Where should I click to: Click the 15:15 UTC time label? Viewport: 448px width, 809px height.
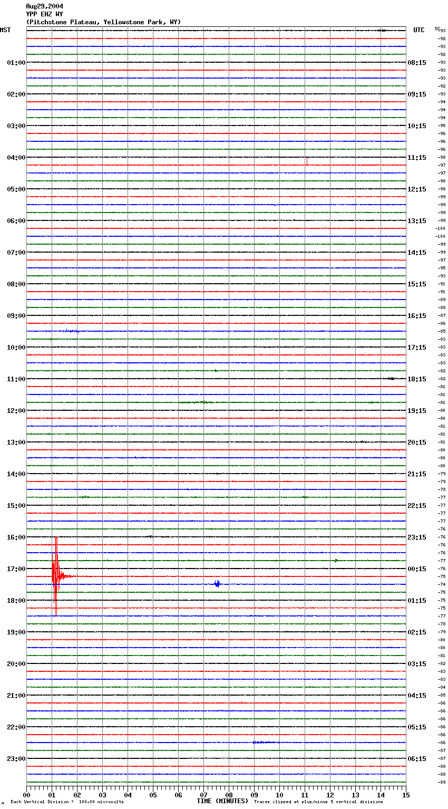(417, 284)
